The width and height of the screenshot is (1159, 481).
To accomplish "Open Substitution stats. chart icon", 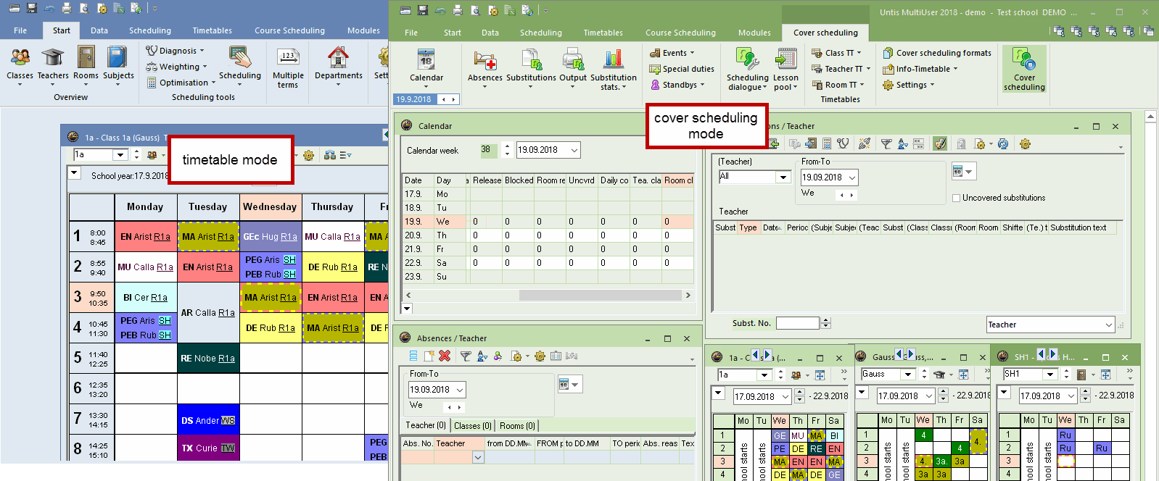I will tap(614, 68).
